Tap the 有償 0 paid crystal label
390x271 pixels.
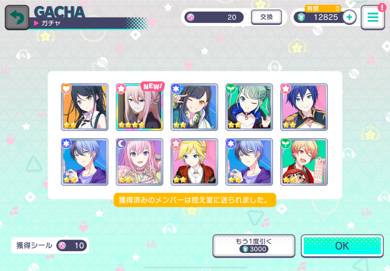[x=323, y=8]
